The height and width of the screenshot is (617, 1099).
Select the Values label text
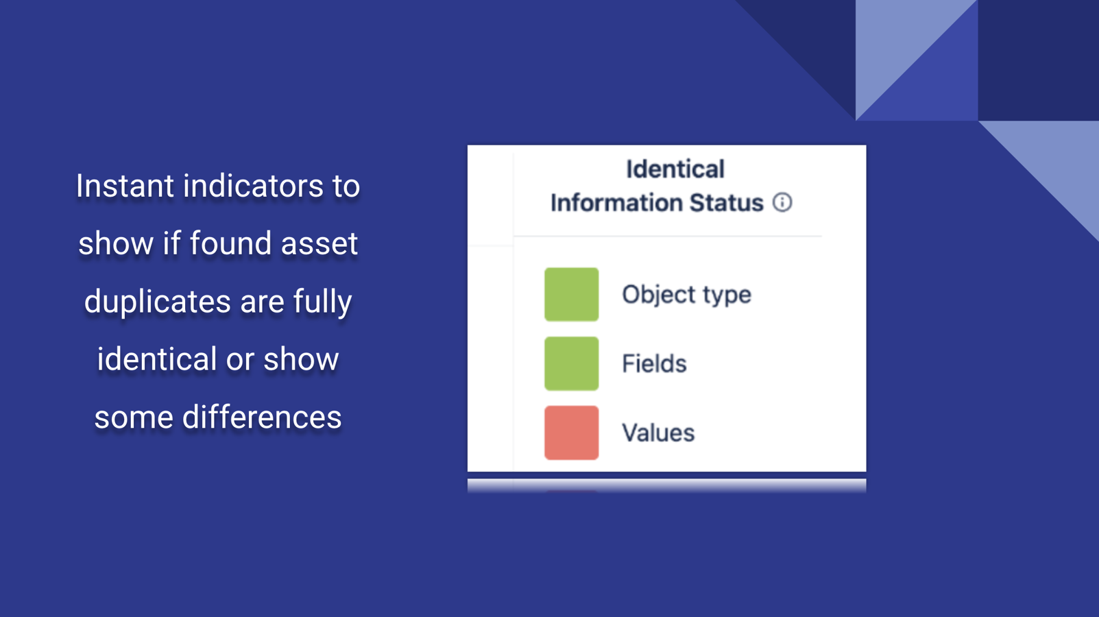pyautogui.click(x=657, y=433)
